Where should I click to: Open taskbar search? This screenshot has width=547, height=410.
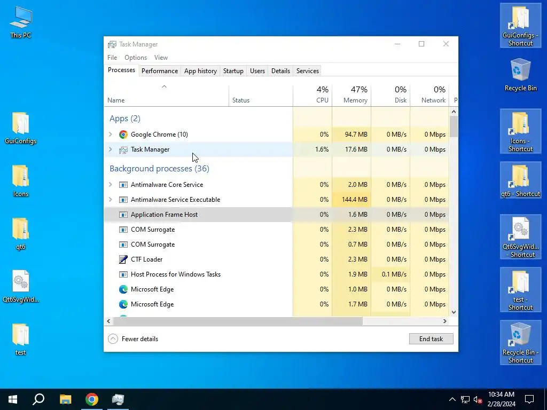tap(38, 399)
